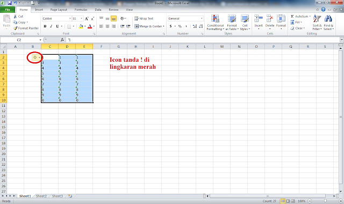This screenshot has width=344, height=204.
Task: Click inside the formula bar
Action: [203, 40]
